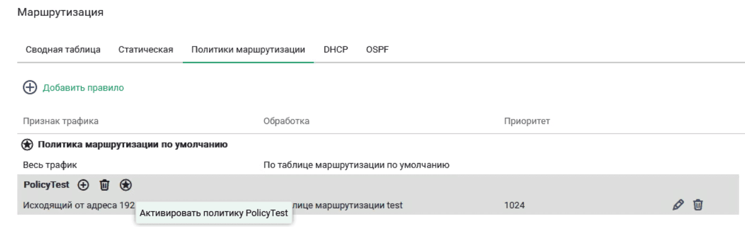745x227 pixels.
Task: Click the PolicyTest policy name
Action: tap(46, 185)
